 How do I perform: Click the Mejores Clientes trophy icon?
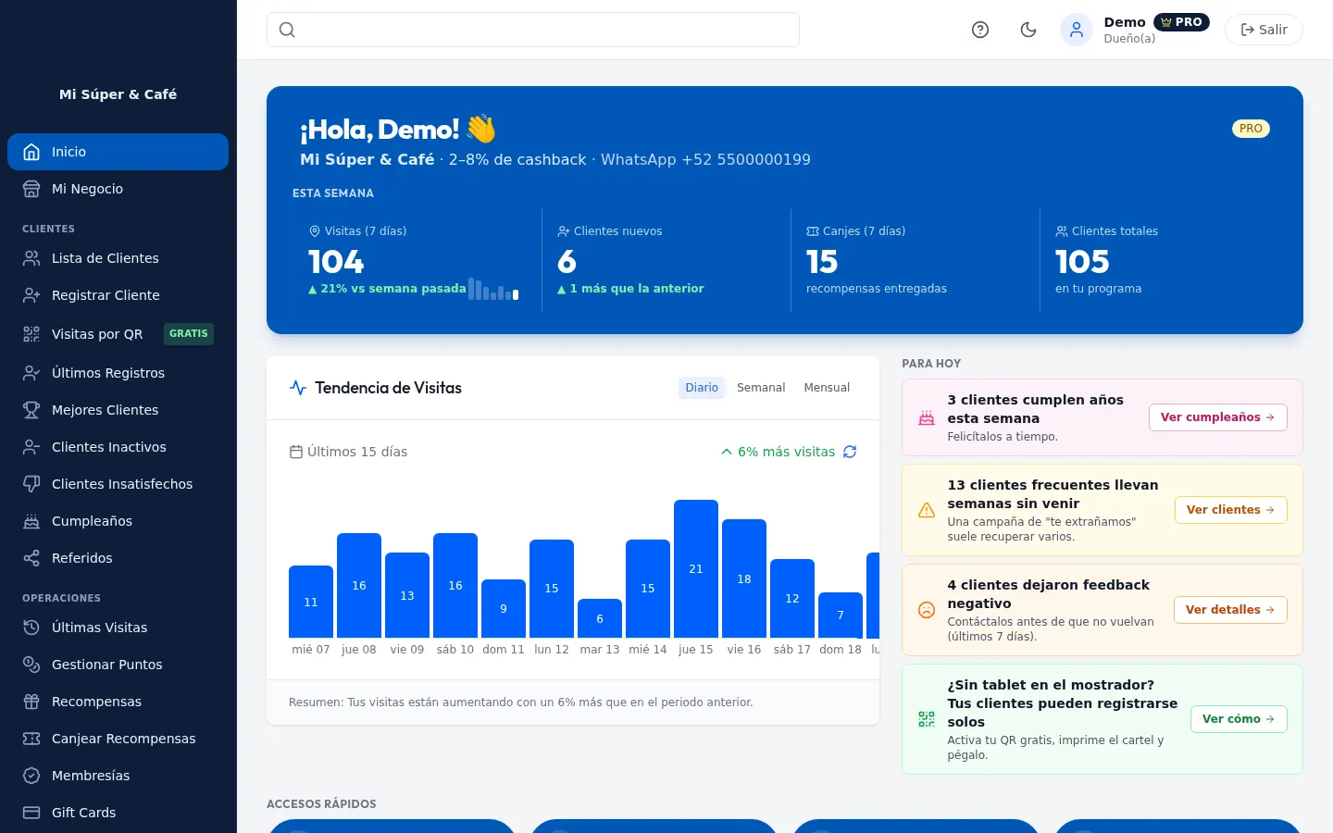point(31,410)
